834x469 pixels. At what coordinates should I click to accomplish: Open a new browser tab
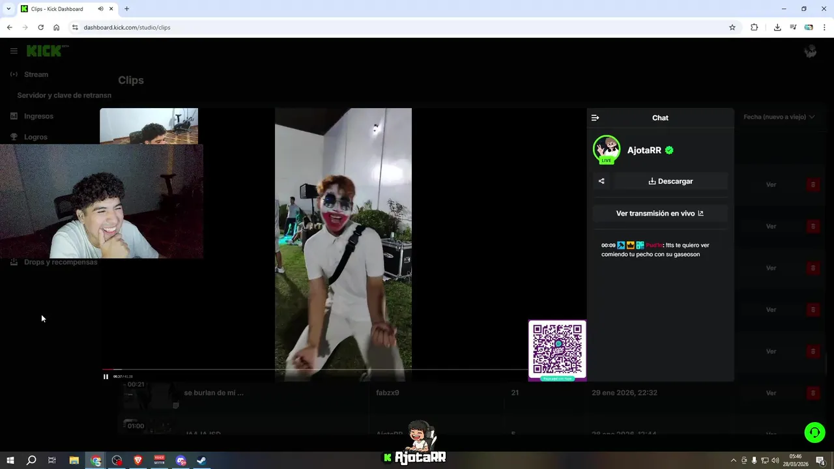click(x=126, y=9)
